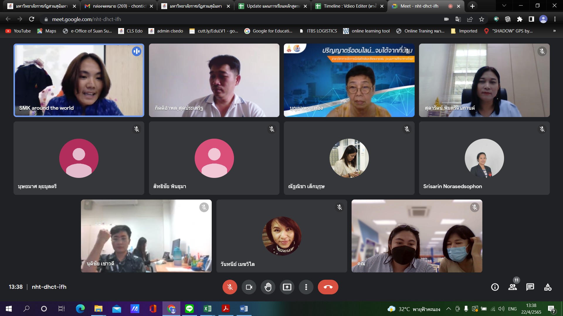Show hidden system tray icons arrow
Screen dimensions: 563x316
448,309
